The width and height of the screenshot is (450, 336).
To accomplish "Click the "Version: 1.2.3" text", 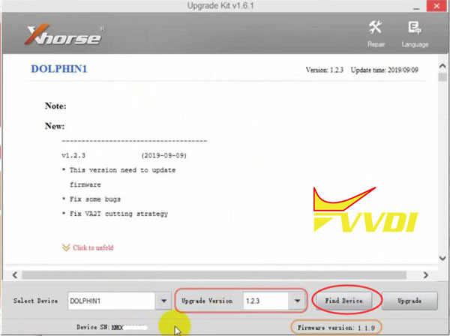I will 324,70.
